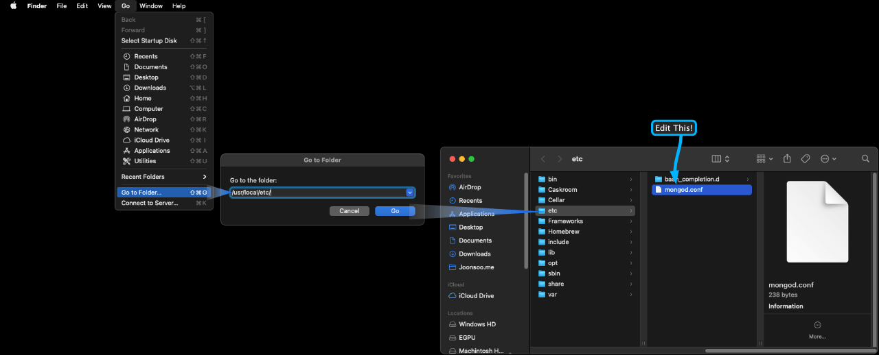The width and height of the screenshot is (879, 355).
Task: Click the More… button in preview pane
Action: pos(817,330)
